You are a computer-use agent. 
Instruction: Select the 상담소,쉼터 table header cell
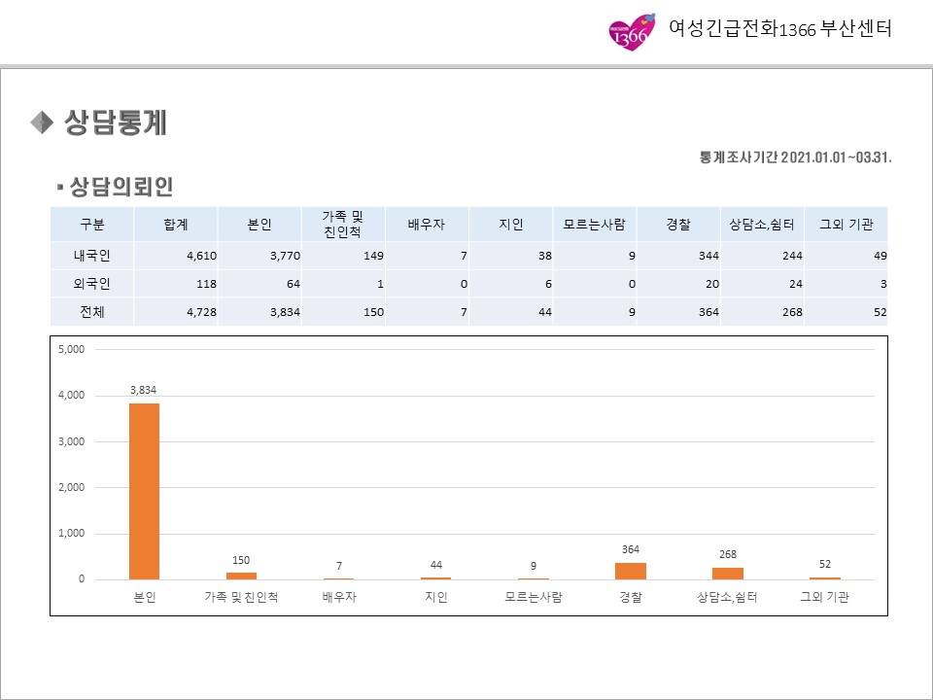pyautogui.click(x=762, y=225)
